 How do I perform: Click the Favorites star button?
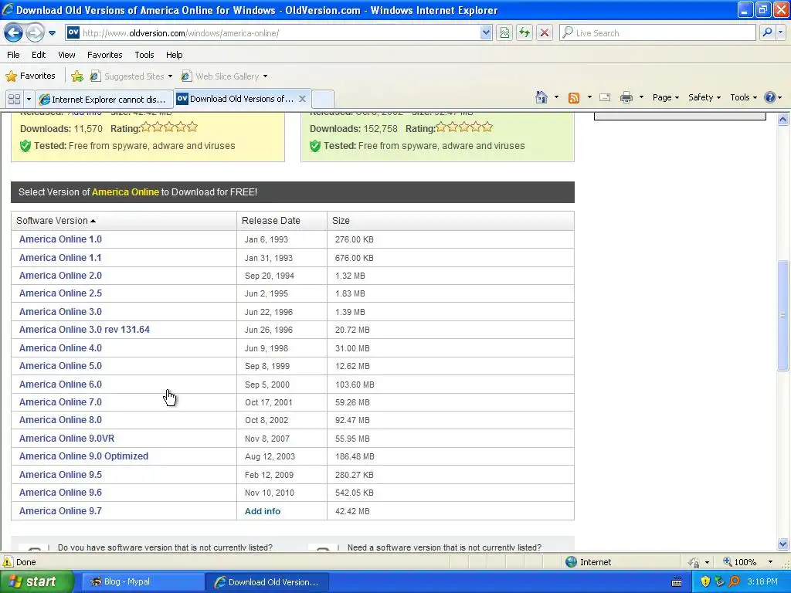click(x=30, y=76)
